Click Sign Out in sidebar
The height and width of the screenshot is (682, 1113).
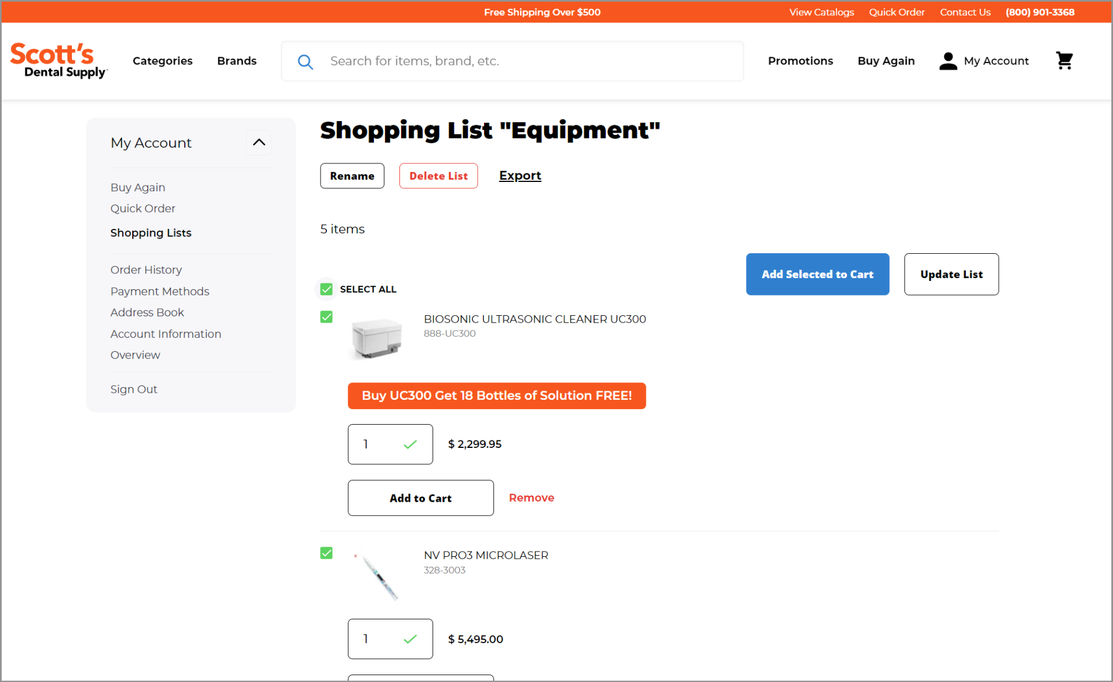click(x=134, y=389)
